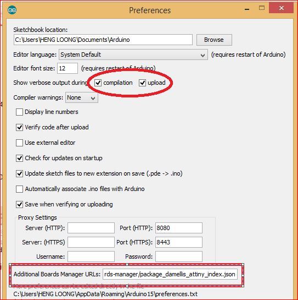Open the Compiler warnings dropdown
The height and width of the screenshot is (300, 298).
pyautogui.click(x=82, y=97)
